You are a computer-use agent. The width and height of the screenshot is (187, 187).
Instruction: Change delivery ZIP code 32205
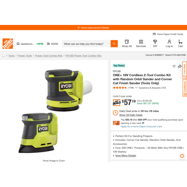(53, 44)
